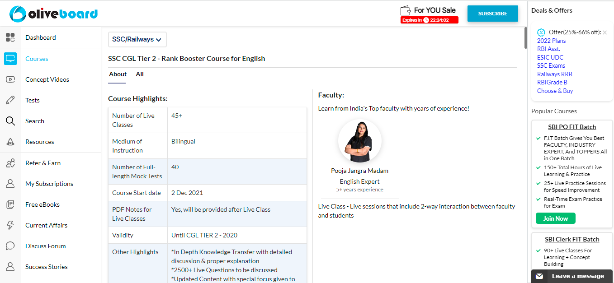Open Concept Videos menu item

47,79
